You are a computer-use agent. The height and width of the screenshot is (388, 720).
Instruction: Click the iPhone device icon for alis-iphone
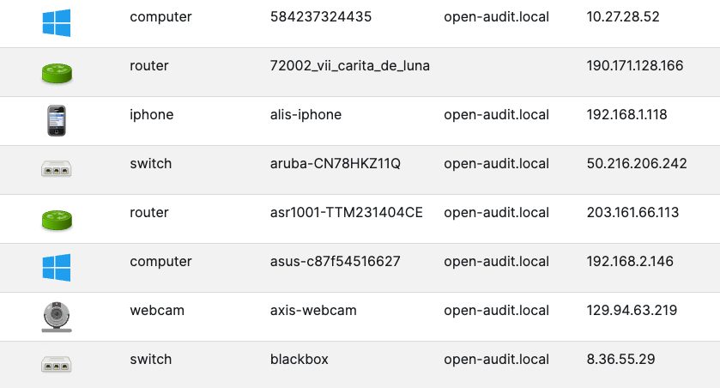(x=57, y=121)
